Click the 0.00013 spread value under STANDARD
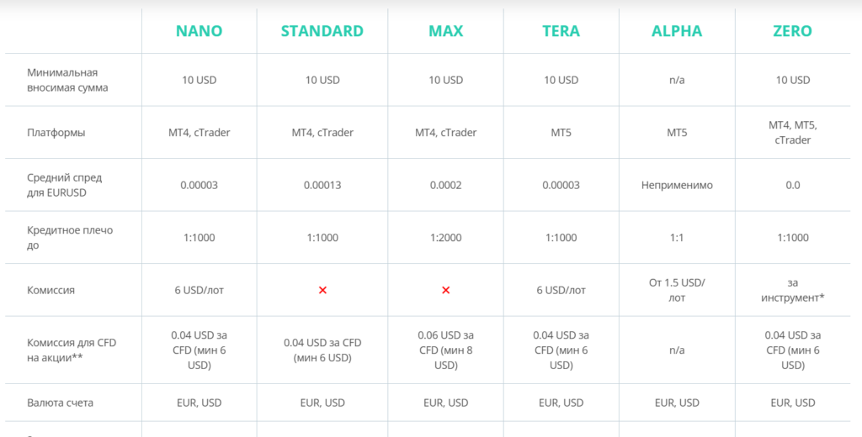The image size is (862, 437). (x=322, y=185)
